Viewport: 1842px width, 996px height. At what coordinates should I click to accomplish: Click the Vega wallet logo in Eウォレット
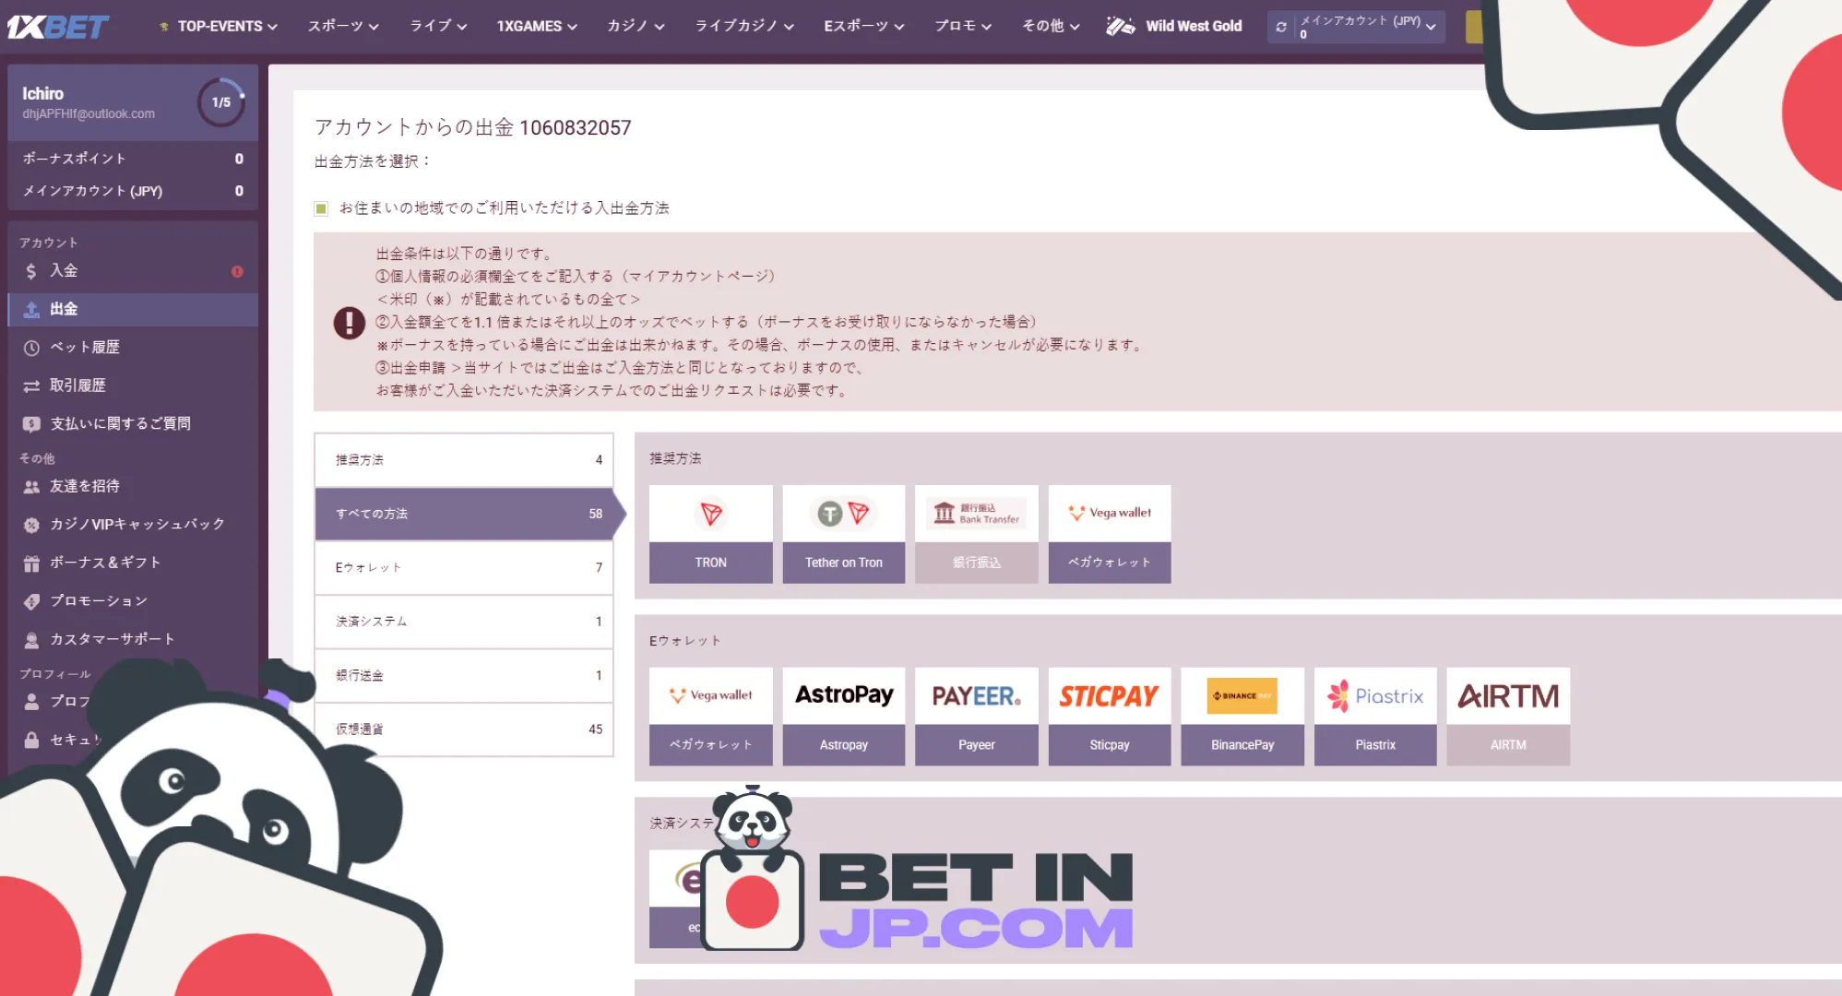click(711, 695)
